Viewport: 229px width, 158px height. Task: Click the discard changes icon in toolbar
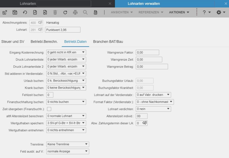[5, 12]
